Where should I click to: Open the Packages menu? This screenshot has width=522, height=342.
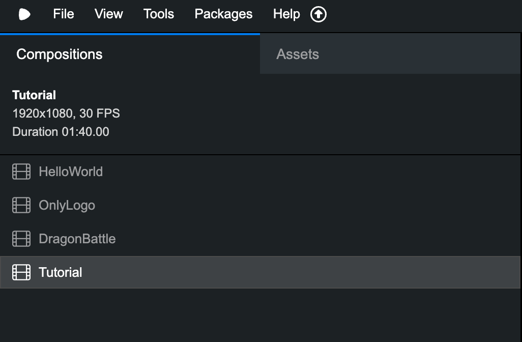[x=223, y=14]
